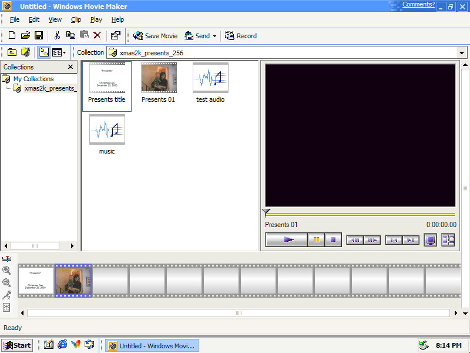This screenshot has height=353, width=470.
Task: Click the MSN butterfly Quick Launch icon
Action: click(76, 345)
